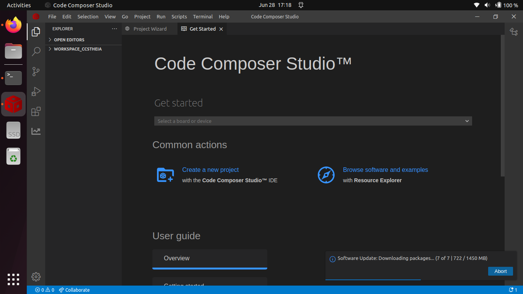523x294 pixels.
Task: Open the Go menu
Action: [125, 16]
